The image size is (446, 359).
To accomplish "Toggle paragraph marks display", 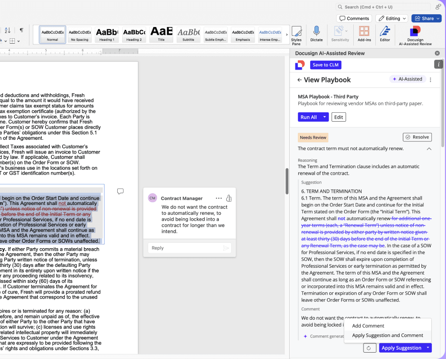I will pyautogui.click(x=22, y=30).
